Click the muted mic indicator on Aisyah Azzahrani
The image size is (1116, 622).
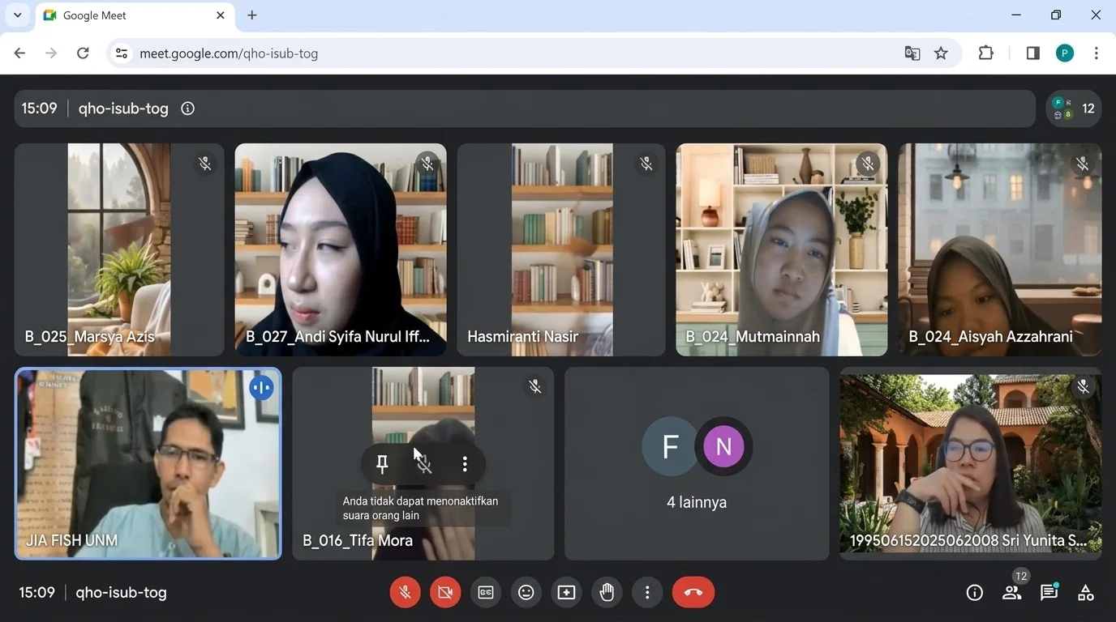coord(1082,164)
